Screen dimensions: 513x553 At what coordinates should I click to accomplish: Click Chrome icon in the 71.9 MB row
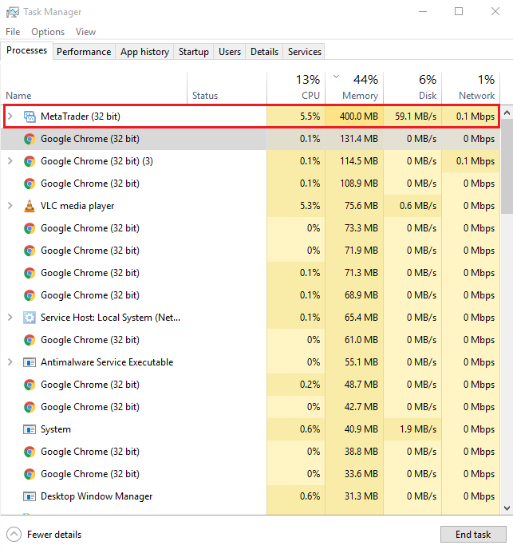click(x=30, y=251)
